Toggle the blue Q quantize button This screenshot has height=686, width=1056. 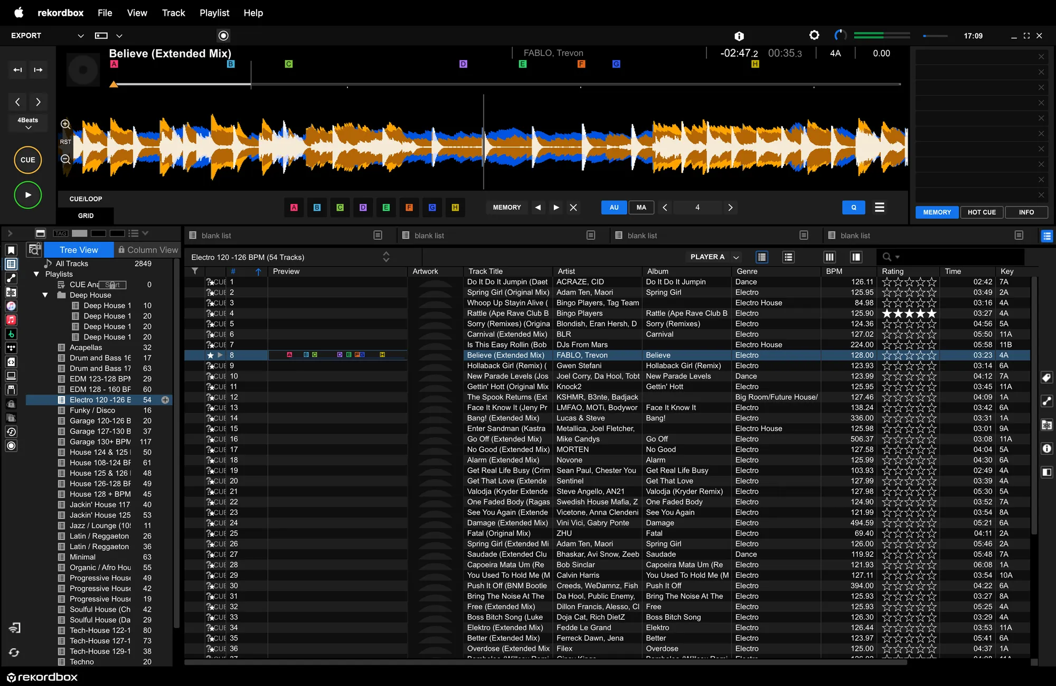[x=853, y=208]
